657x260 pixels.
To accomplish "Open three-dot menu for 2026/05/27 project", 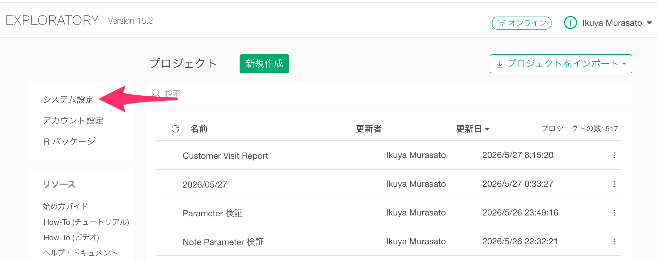I will click(614, 184).
